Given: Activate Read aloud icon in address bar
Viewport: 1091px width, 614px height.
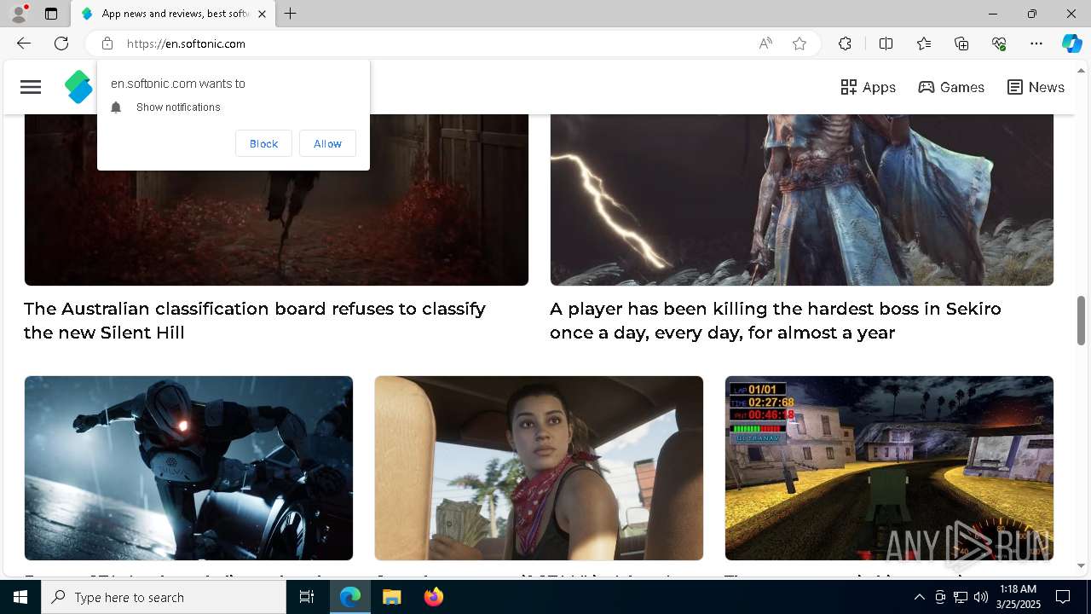Looking at the screenshot, I should coord(765,43).
